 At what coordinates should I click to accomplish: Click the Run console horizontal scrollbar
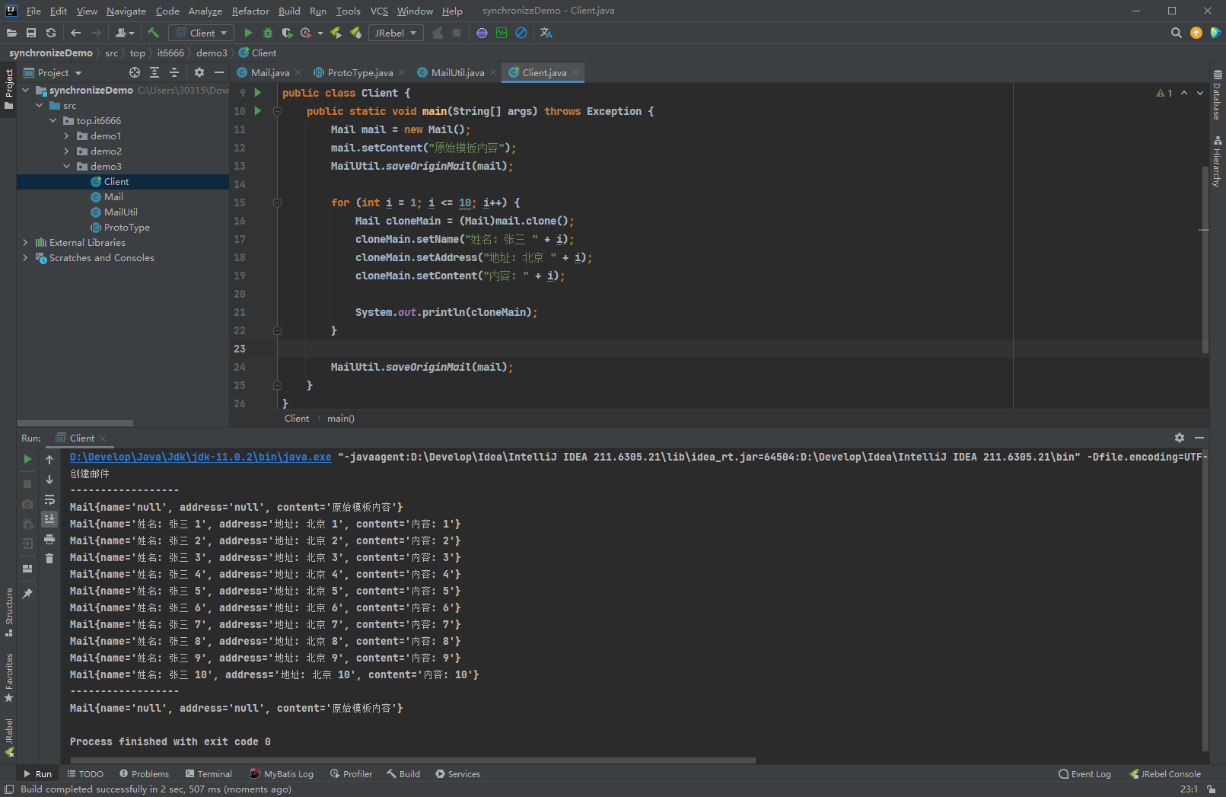click(x=412, y=760)
